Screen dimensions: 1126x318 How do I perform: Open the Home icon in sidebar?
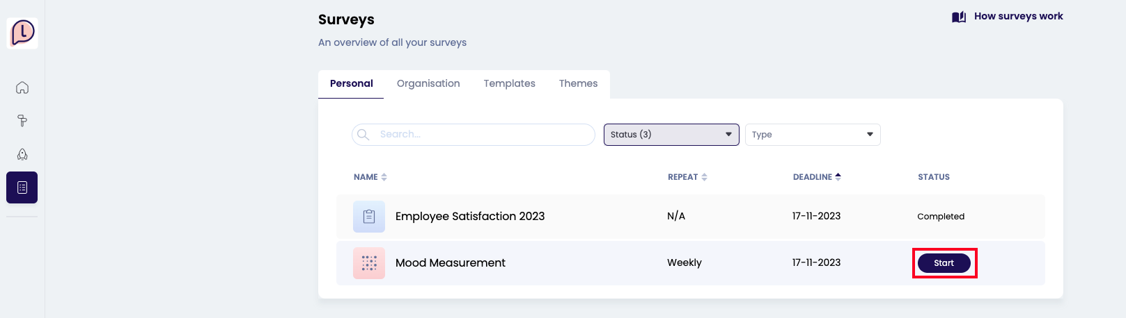click(x=22, y=87)
